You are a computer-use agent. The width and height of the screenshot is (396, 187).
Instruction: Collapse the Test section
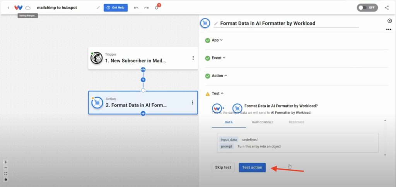[x=218, y=93]
